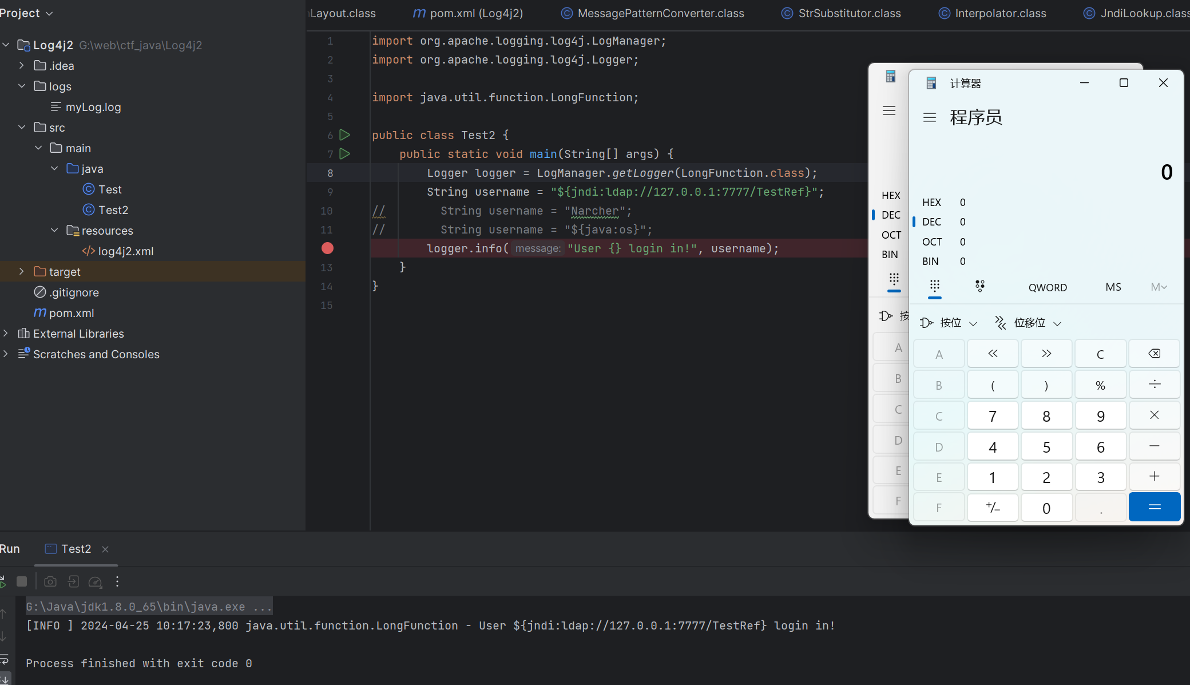
Task: Click the Stop button in Run toolbar
Action: click(22, 581)
